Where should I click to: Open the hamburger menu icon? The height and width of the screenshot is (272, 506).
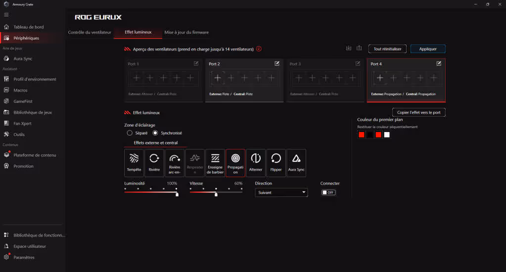[x=6, y=15]
